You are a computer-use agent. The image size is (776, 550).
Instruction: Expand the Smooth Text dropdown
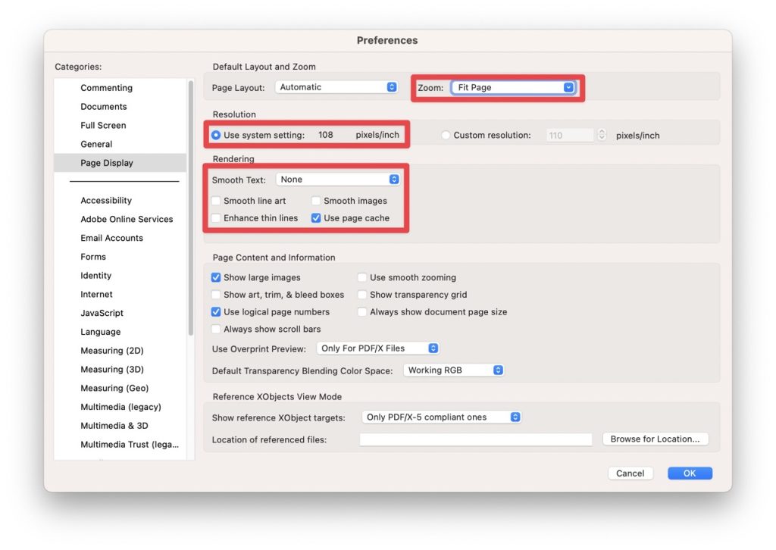coord(338,180)
